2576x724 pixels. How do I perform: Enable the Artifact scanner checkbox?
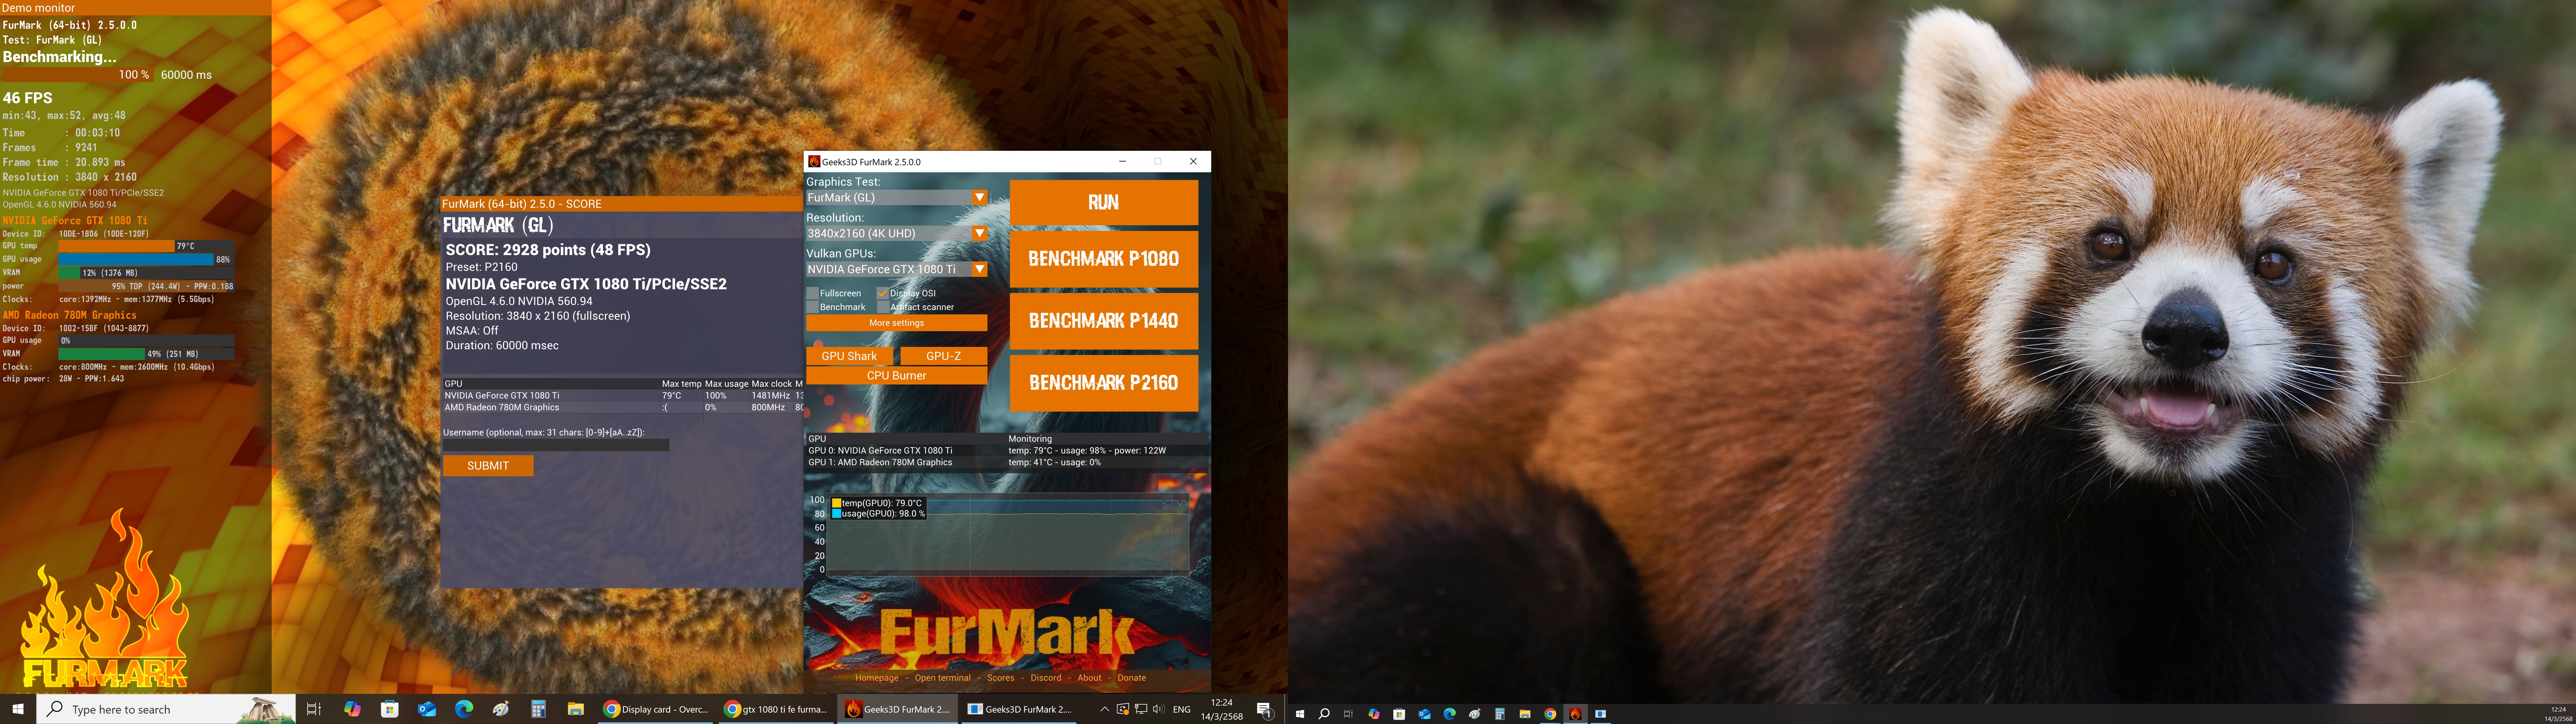(883, 307)
